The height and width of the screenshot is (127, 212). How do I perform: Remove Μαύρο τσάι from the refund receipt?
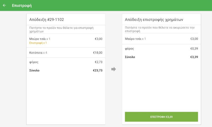click(x=135, y=39)
